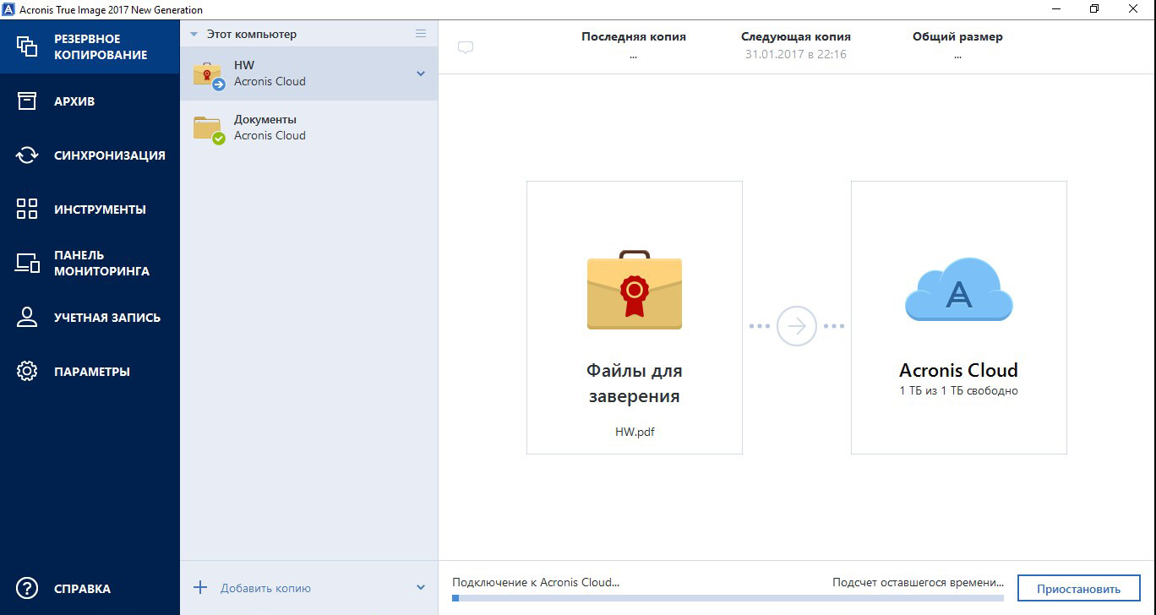
Task: Open the "Добавить копию" dropdown arrow
Action: [x=421, y=588]
